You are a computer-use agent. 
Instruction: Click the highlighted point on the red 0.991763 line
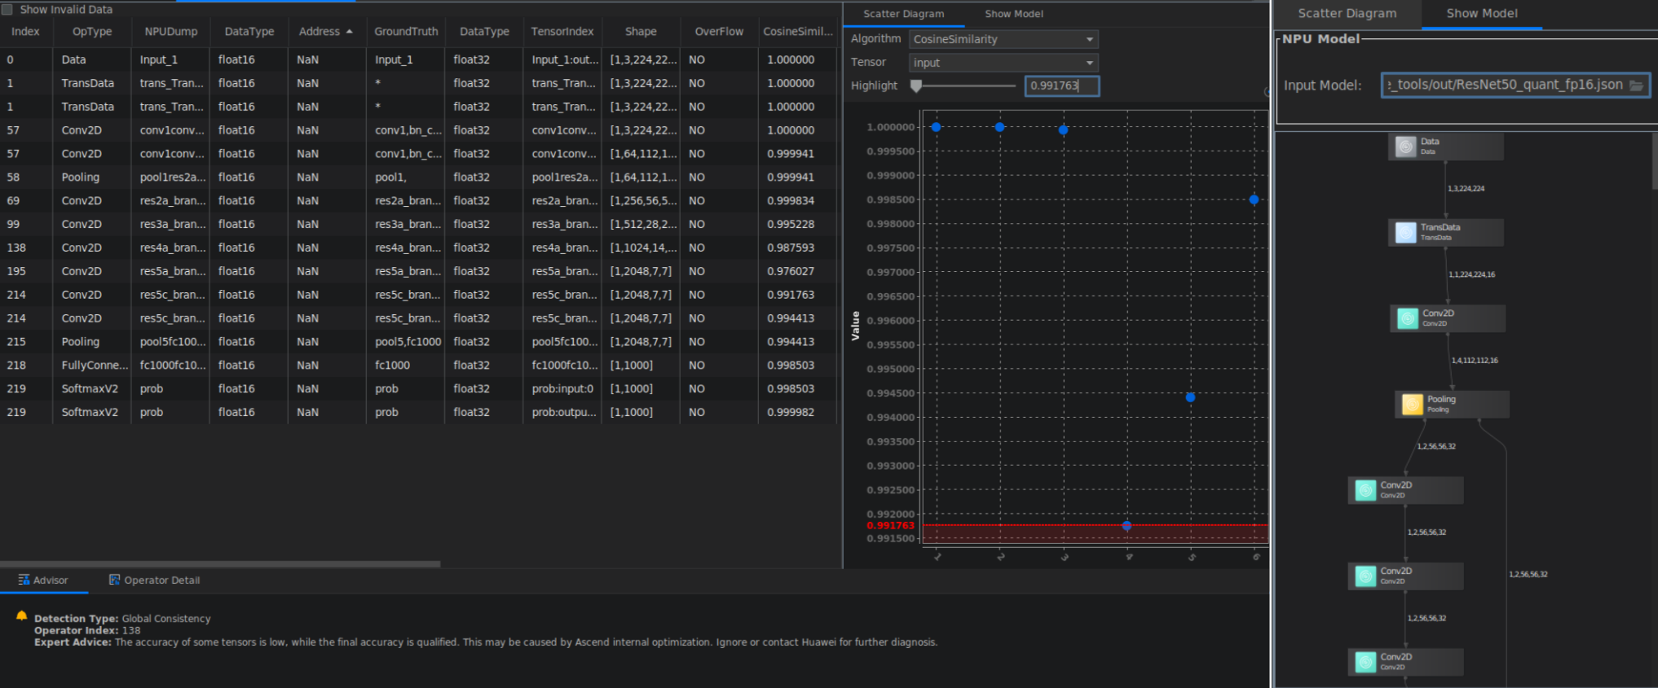pos(1127,526)
